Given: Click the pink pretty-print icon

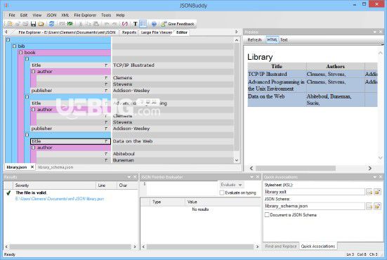Looking at the screenshot, I should click(x=125, y=24).
